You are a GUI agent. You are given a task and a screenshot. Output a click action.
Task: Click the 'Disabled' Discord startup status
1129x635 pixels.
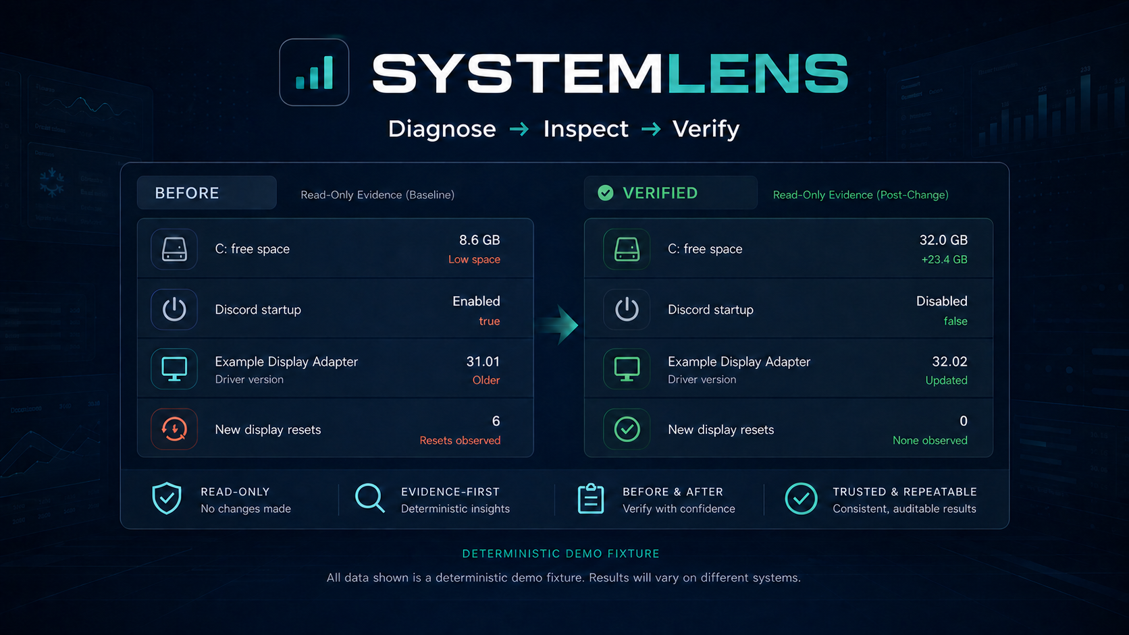pyautogui.click(x=941, y=301)
